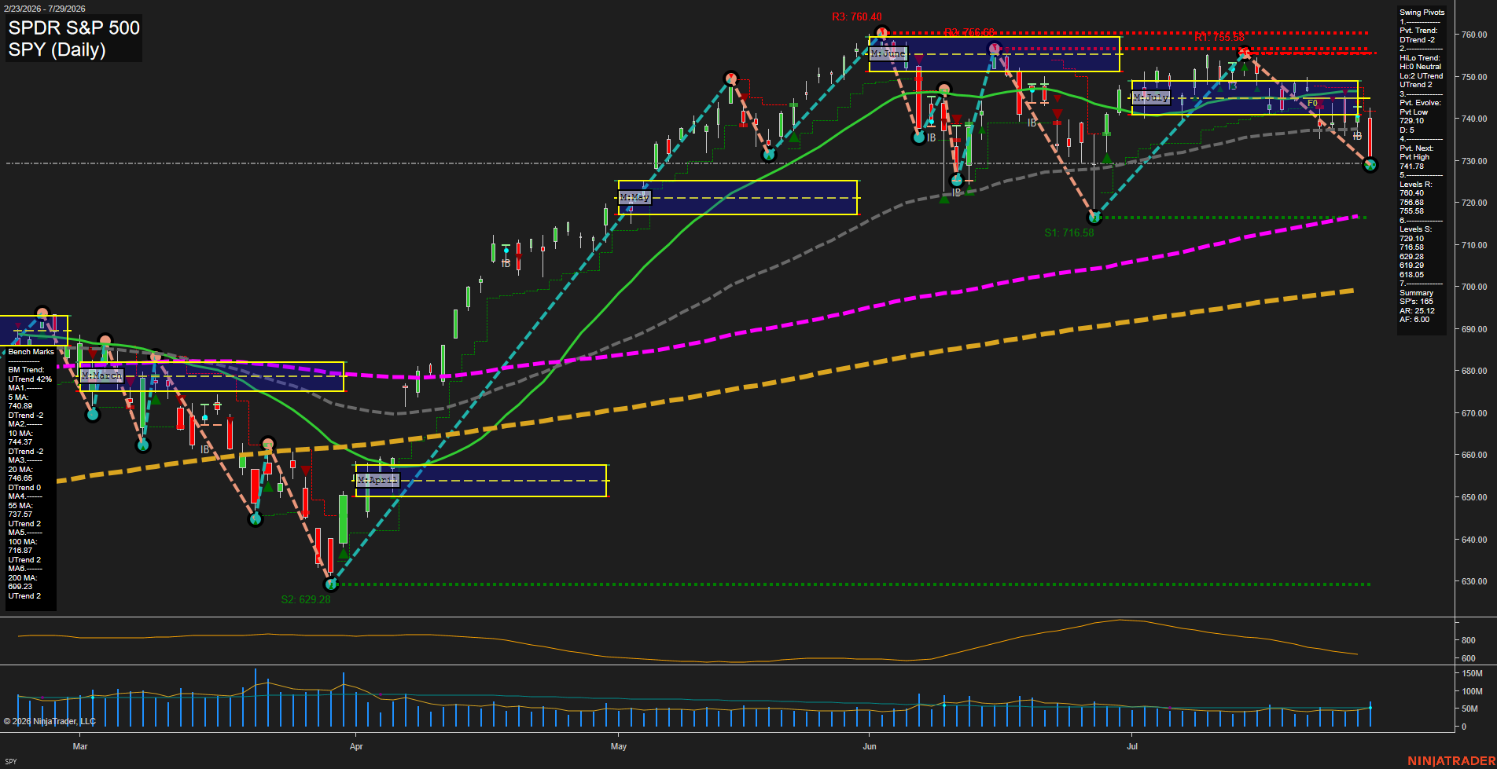Screen dimensions: 1497x769
Task: Click the SPDR S&P 500 chart title
Action: 74,27
